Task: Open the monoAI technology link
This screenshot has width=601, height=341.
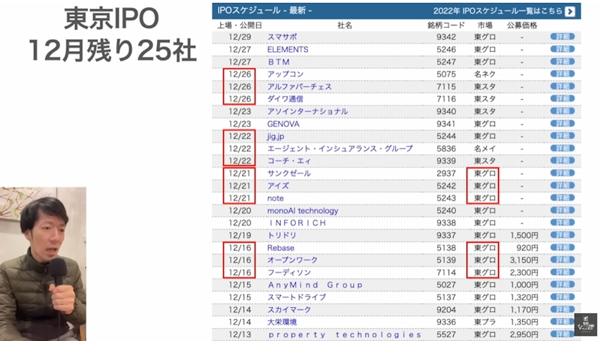Action: coord(303,210)
